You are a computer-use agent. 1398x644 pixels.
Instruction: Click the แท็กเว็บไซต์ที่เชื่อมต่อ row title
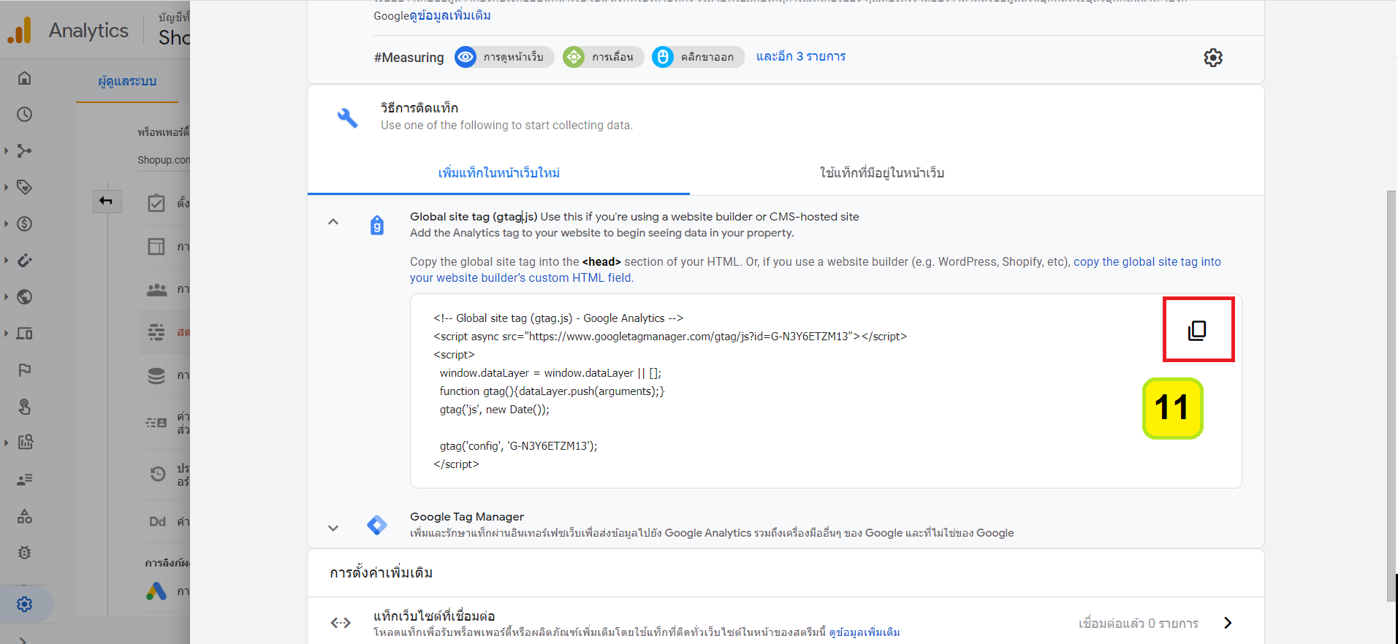coord(434,616)
